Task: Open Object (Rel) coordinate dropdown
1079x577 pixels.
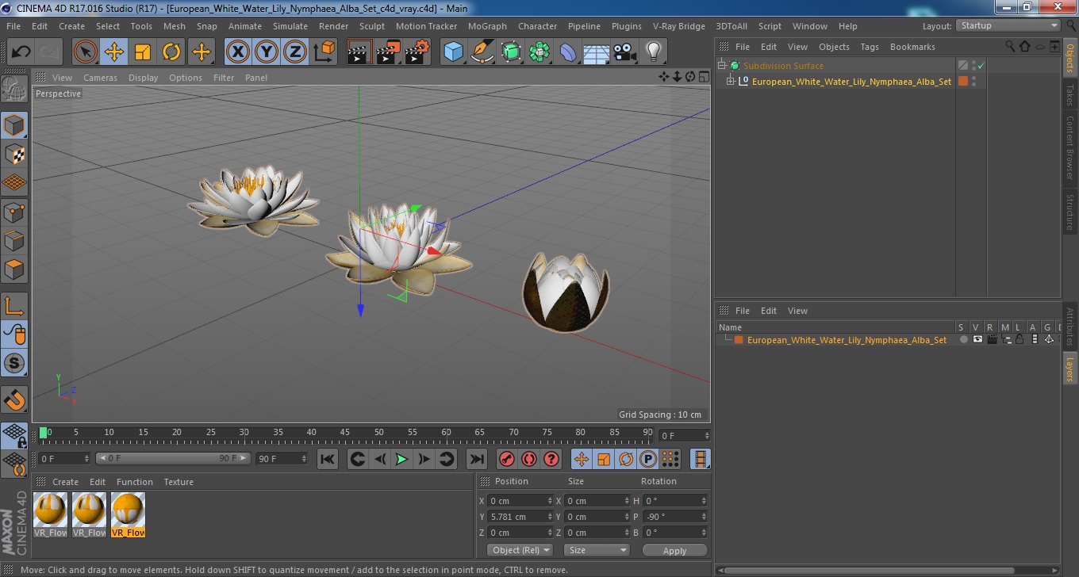Action: coord(520,550)
